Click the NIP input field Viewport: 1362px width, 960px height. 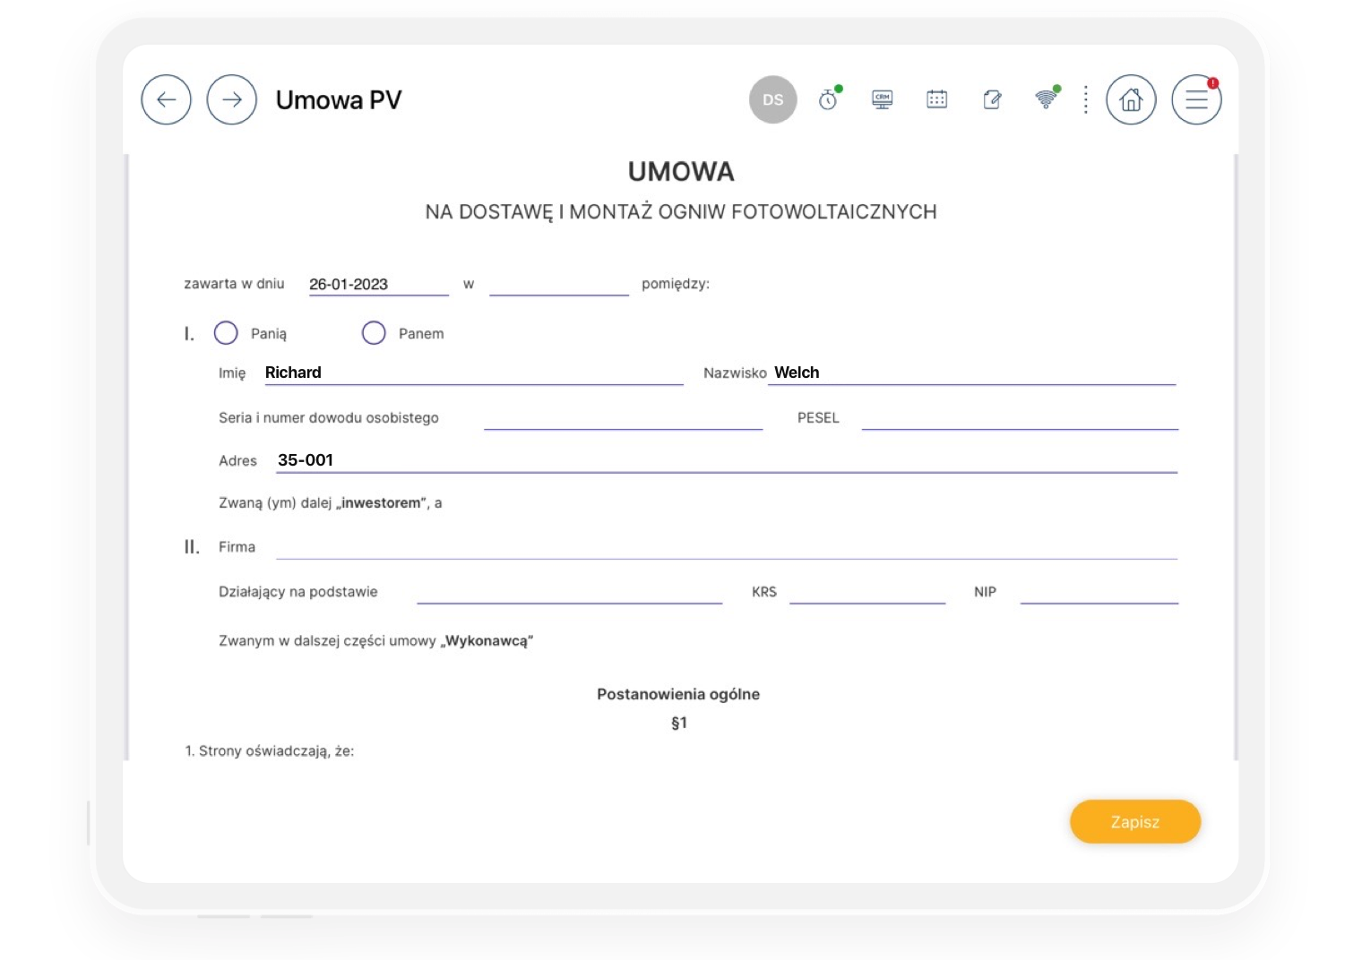pyautogui.click(x=1099, y=592)
